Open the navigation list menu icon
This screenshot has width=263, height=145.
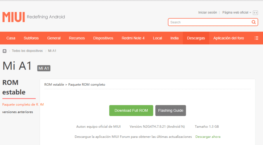(x=256, y=38)
